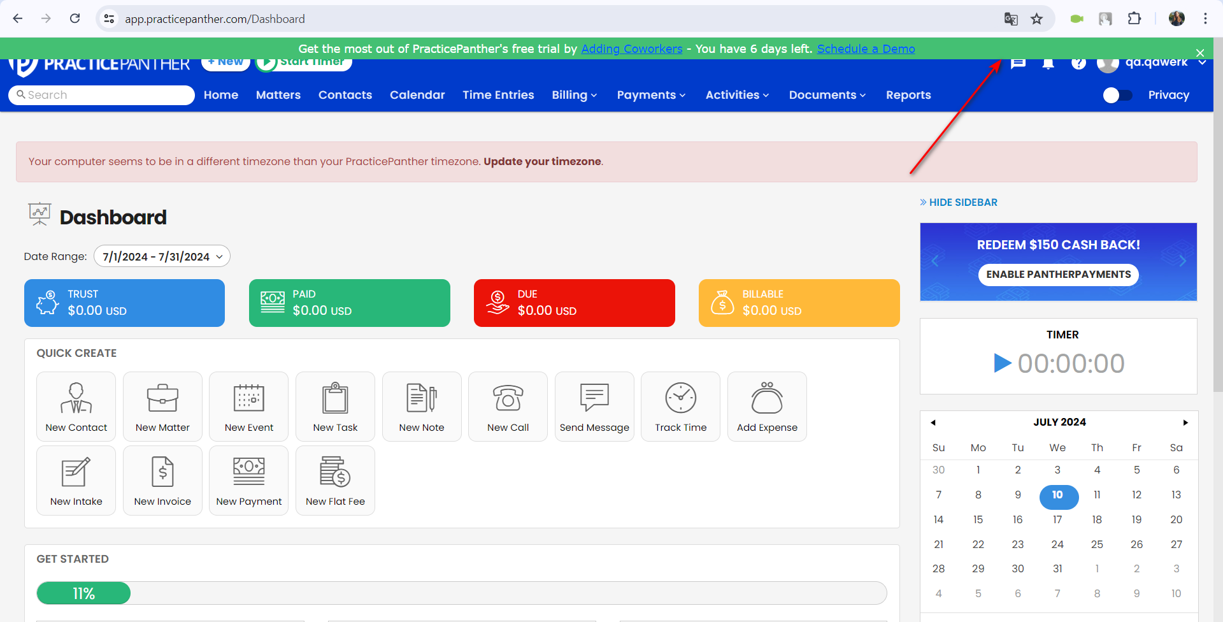This screenshot has width=1223, height=622.
Task: Expand the Date Range dropdown
Action: click(x=162, y=256)
